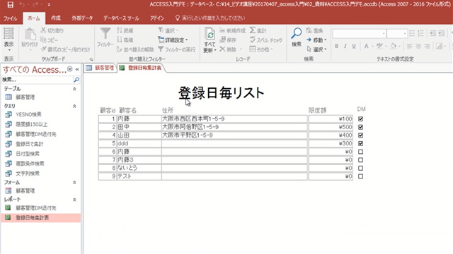Open the View button dropdown arrow
453x254 pixels.
pos(8,50)
